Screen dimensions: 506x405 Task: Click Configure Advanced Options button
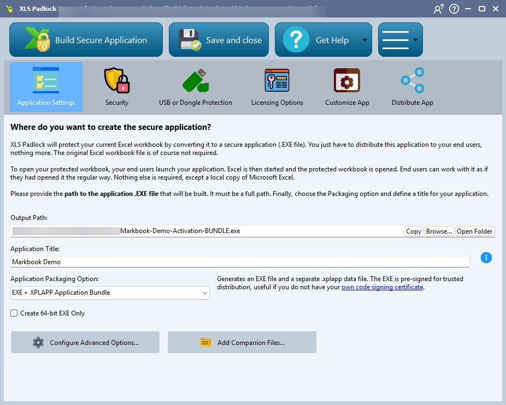click(85, 342)
